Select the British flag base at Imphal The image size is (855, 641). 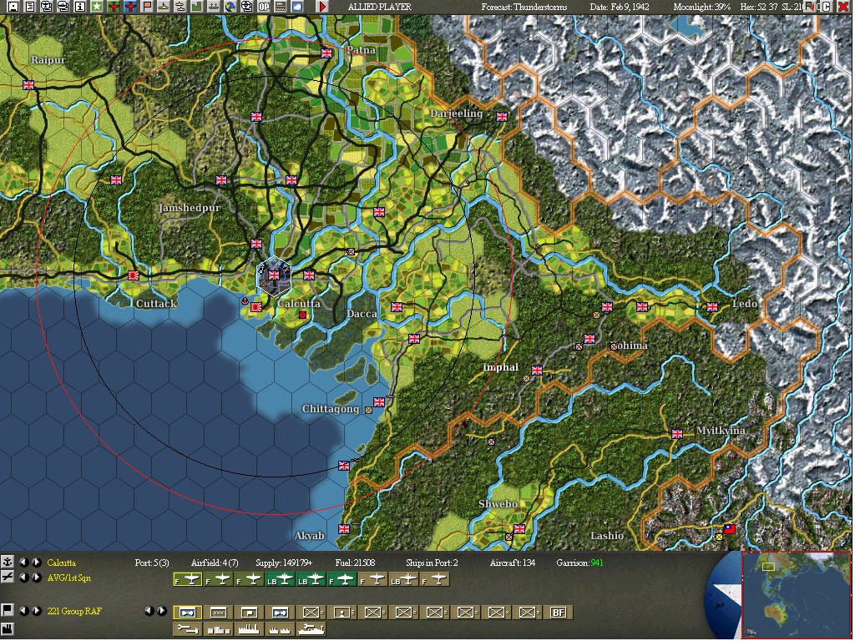[x=537, y=371]
